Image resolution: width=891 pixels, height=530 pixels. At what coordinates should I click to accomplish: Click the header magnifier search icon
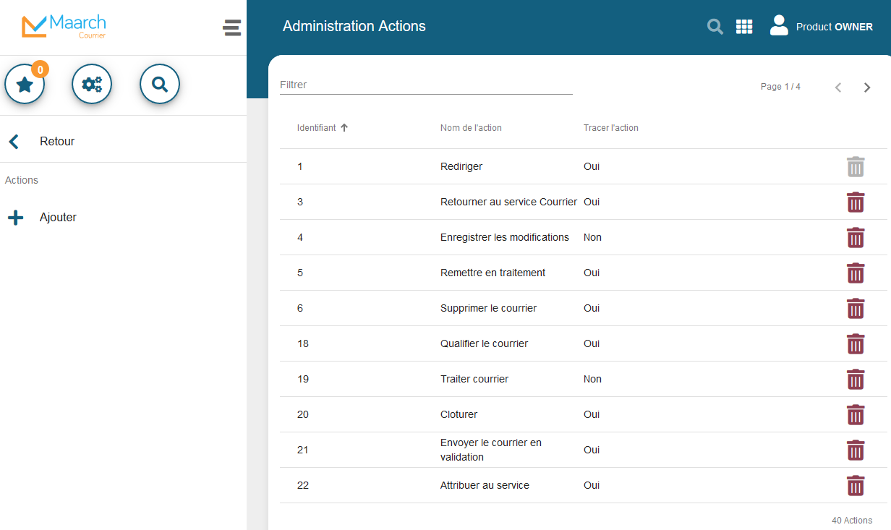tap(715, 27)
